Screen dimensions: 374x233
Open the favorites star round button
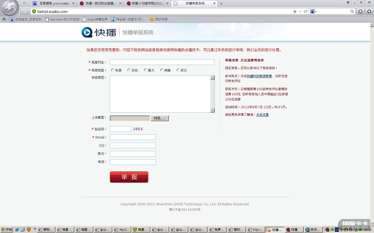coord(360,11)
